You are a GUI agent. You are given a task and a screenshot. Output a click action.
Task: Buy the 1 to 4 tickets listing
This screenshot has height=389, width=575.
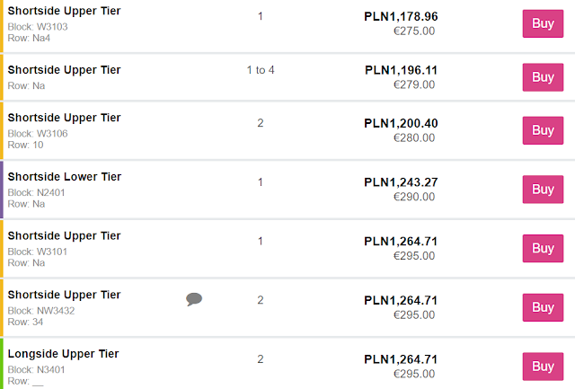(543, 77)
